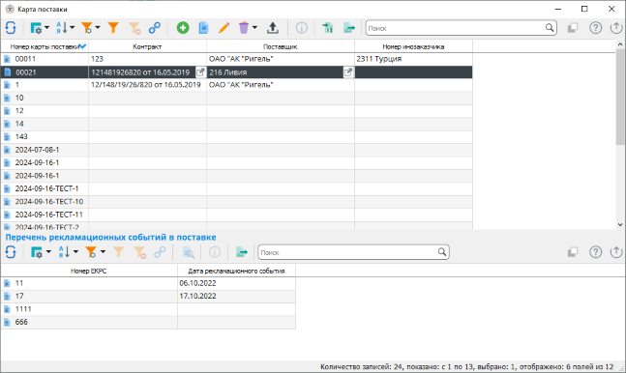626x373 pixels.
Task: Sort by Поставщик column header
Action: 281,46
